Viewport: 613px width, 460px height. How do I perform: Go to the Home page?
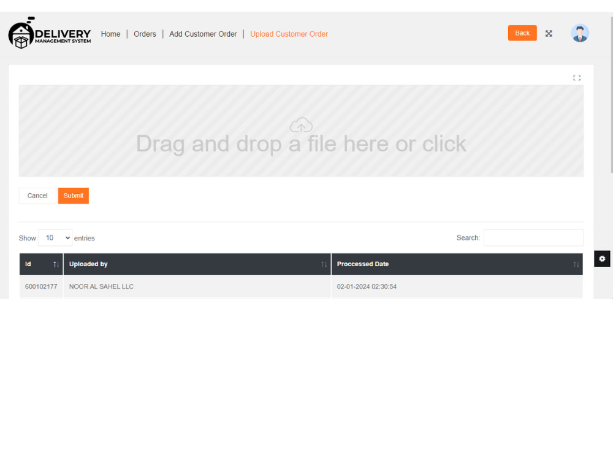[110, 34]
